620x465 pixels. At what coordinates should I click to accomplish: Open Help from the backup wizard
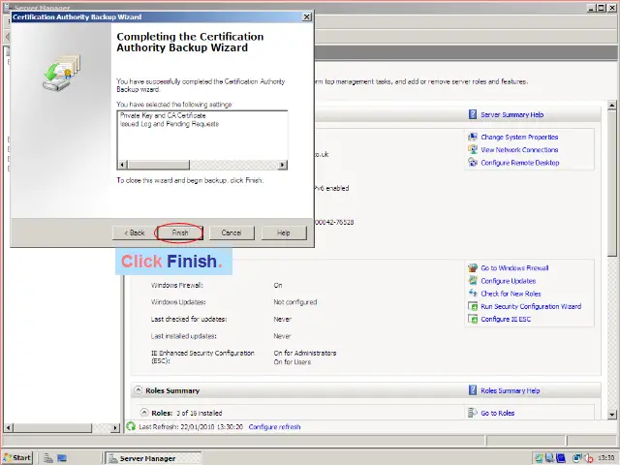pyautogui.click(x=283, y=232)
